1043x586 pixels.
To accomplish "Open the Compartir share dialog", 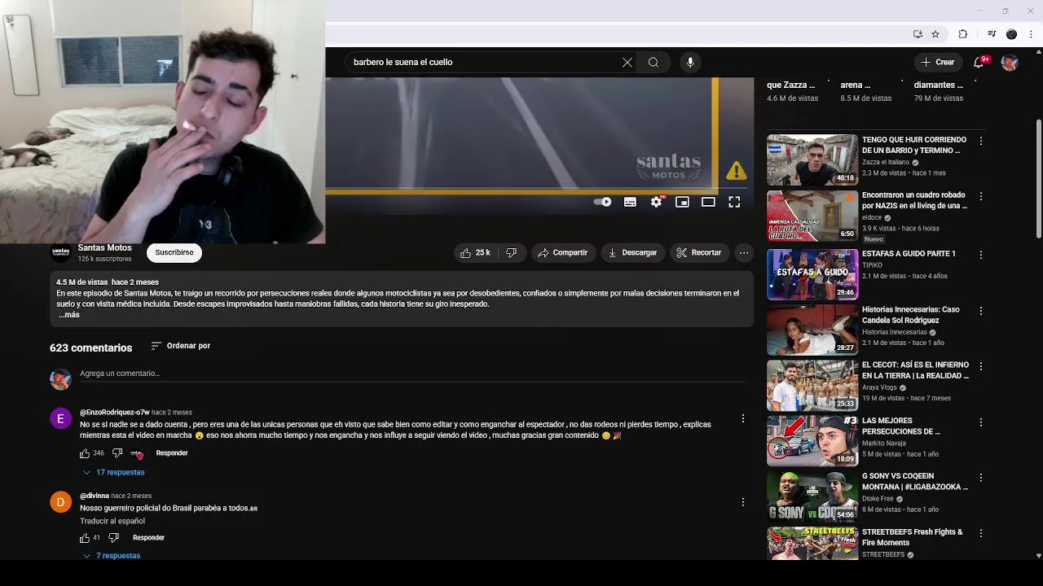I will 562,253.
